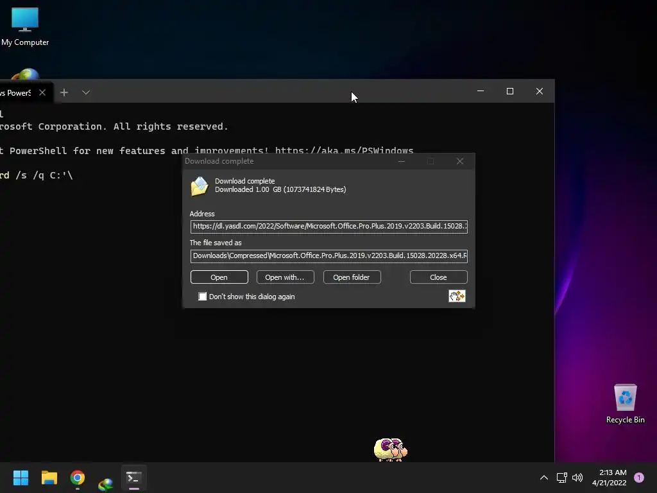The height and width of the screenshot is (493, 657).
Task: Click the "rd /s /q C:'\" command text
Action: coord(37,175)
